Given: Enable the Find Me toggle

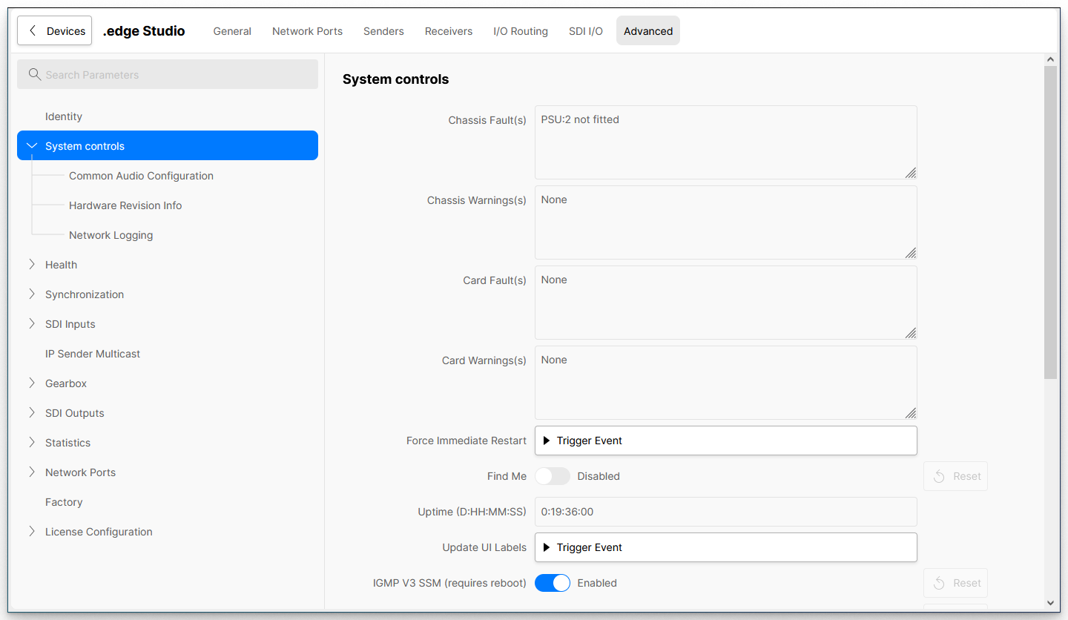Looking at the screenshot, I should [553, 476].
